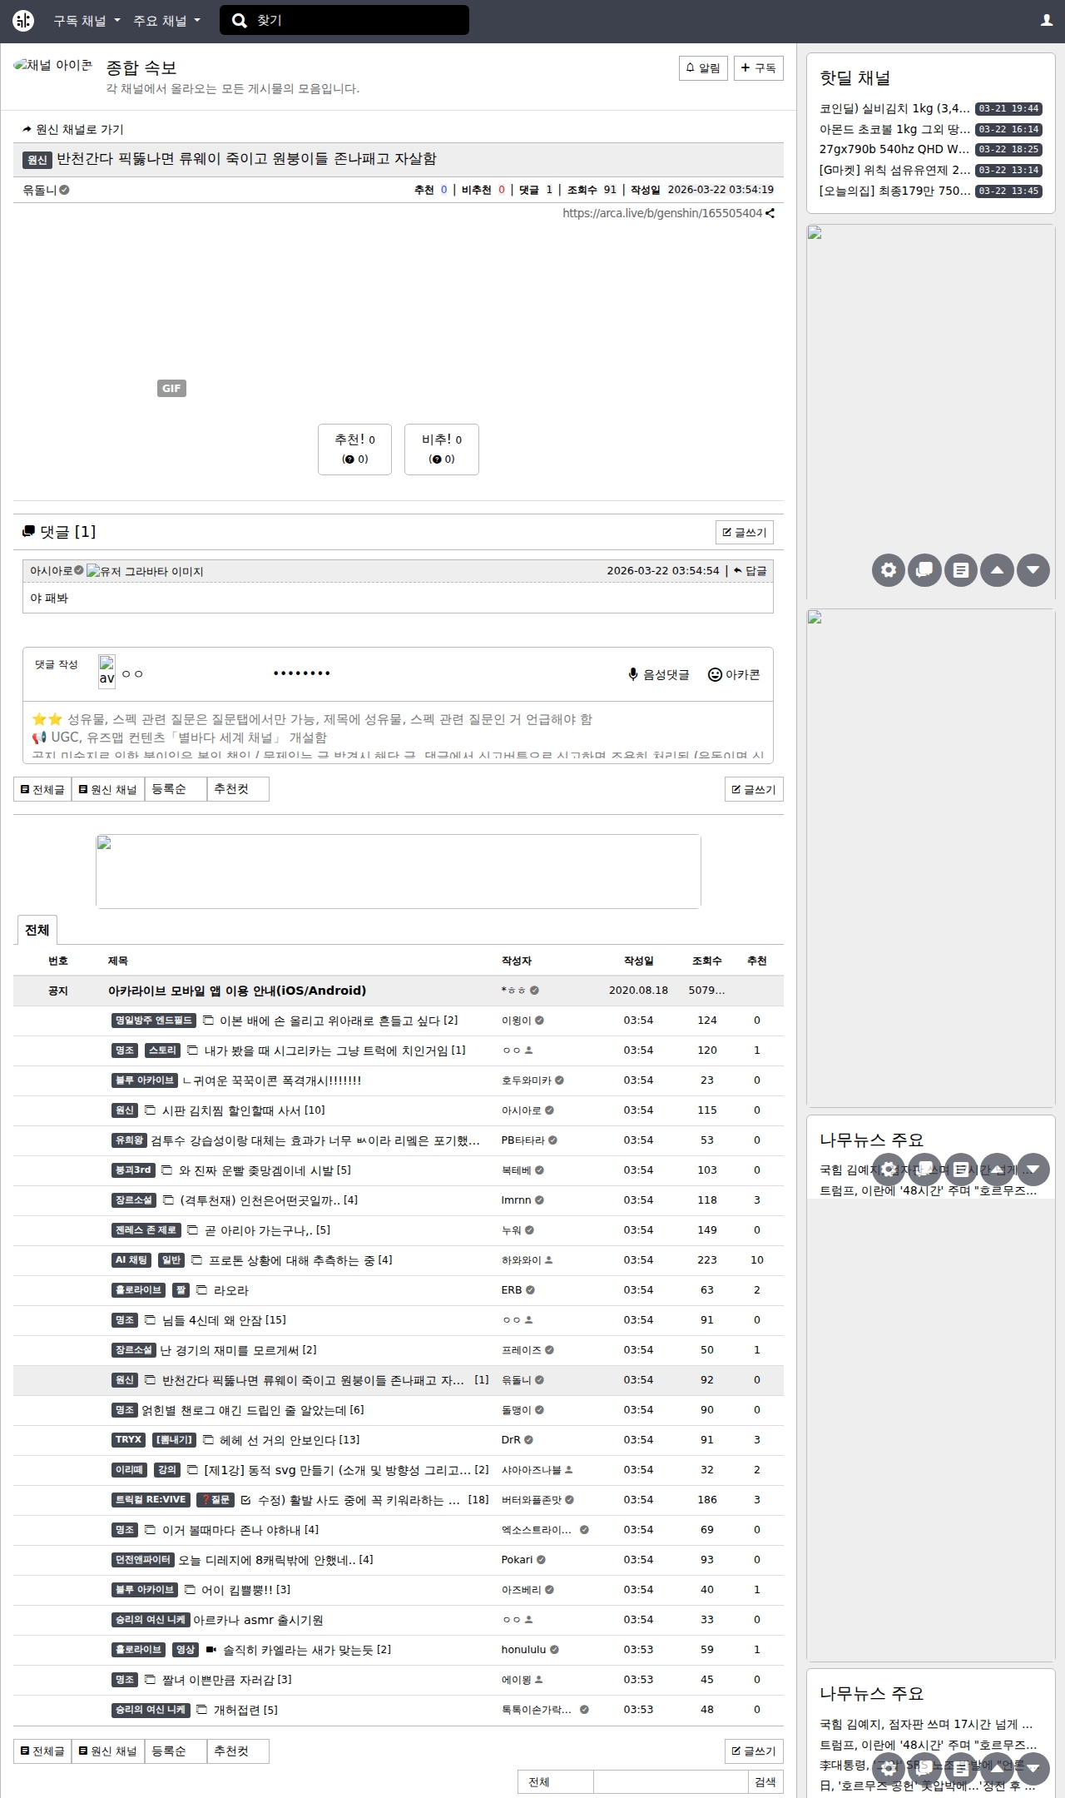
Task: Open the 아카콘 emoticon picker
Action: pyautogui.click(x=734, y=675)
